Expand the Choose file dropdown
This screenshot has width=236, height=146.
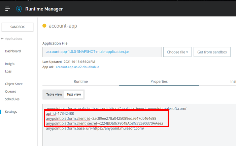177,52
